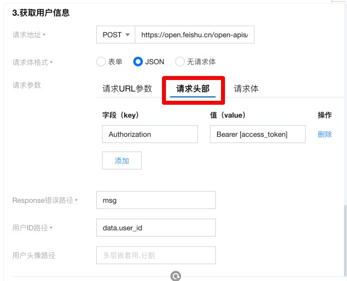Click the 3.获取用户信息 section heading
This screenshot has width=347, height=281.
pos(40,12)
